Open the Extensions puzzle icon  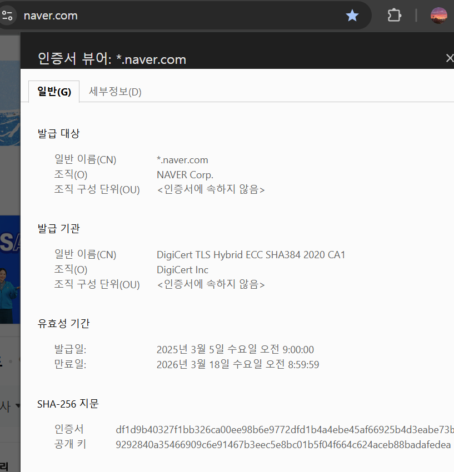pyautogui.click(x=394, y=16)
